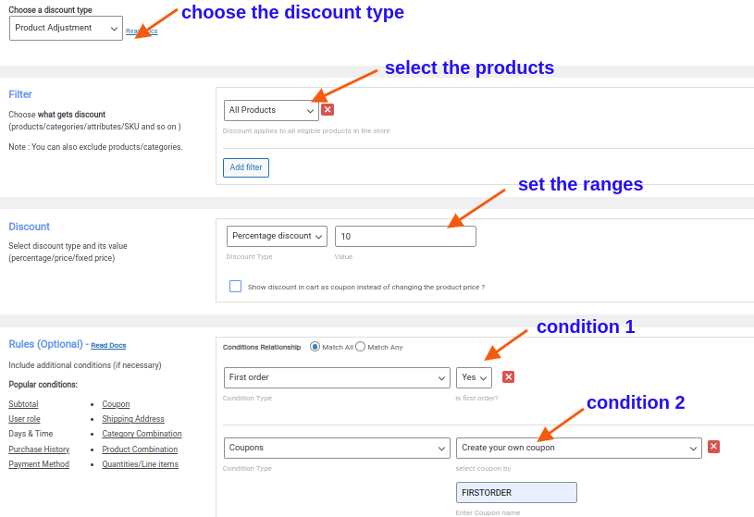754x517 pixels.
Task: Open the Create your own coupon dropdown
Action: click(x=578, y=448)
